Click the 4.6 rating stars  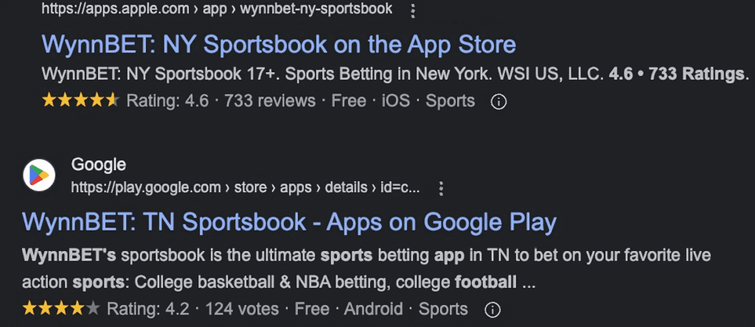80,101
